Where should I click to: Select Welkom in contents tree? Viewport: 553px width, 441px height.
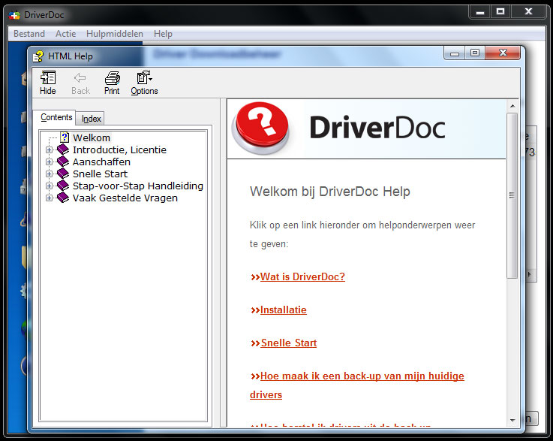point(92,137)
